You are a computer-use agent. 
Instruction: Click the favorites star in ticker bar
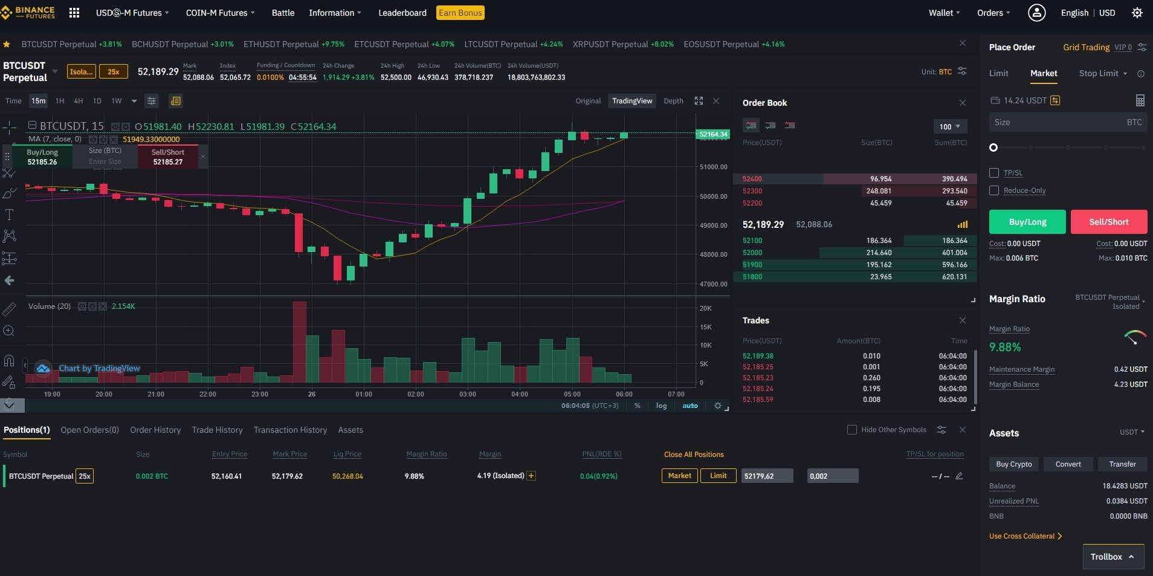[x=7, y=44]
